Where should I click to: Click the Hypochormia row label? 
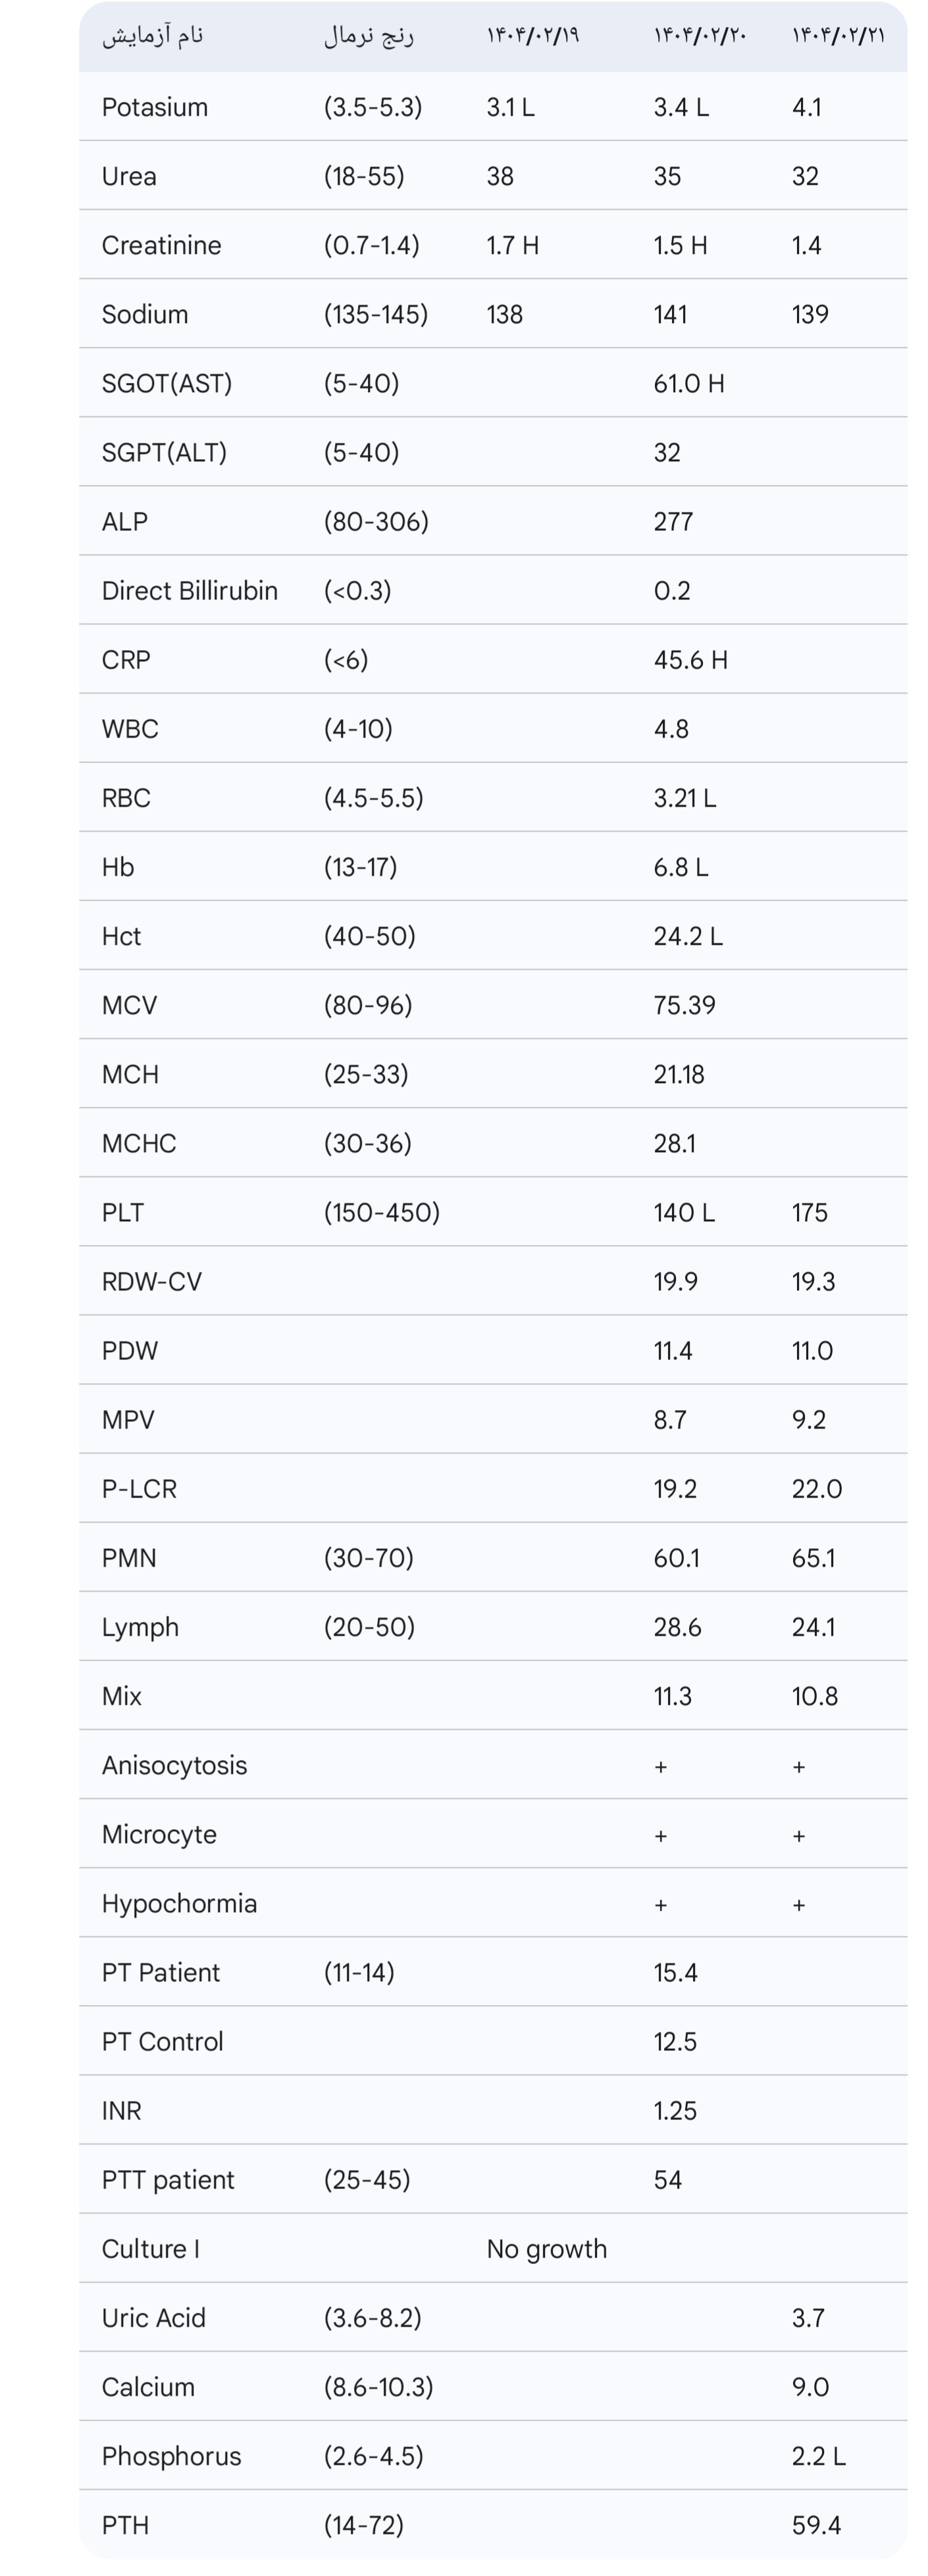[x=180, y=1903]
